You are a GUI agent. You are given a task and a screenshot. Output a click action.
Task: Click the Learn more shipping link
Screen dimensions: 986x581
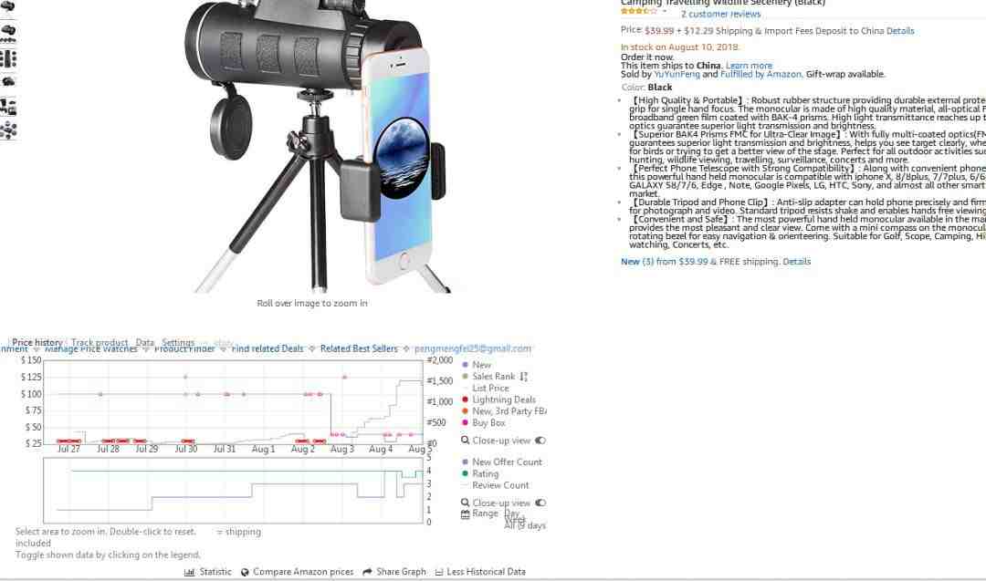[x=749, y=66]
